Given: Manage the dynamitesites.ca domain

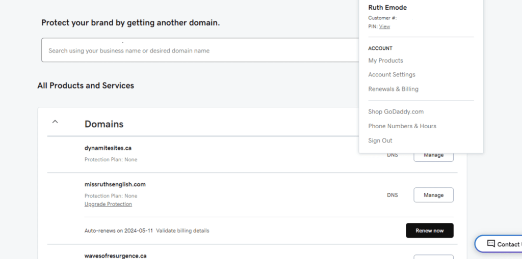Looking at the screenshot, I should pyautogui.click(x=433, y=155).
